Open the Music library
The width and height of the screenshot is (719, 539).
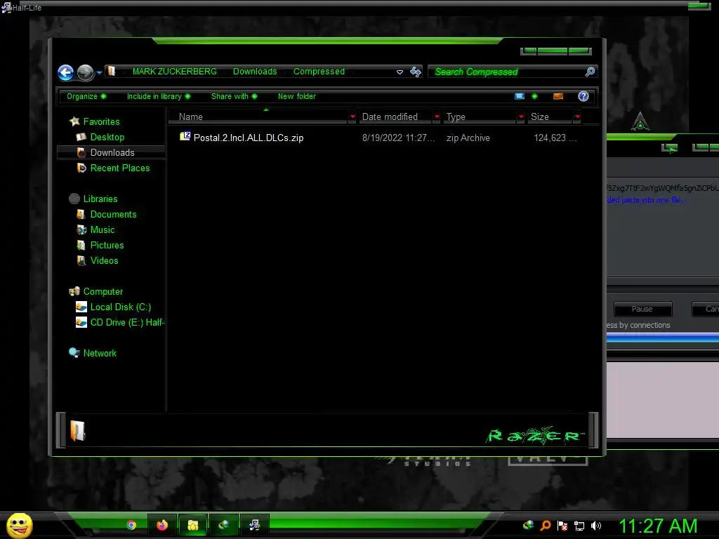[103, 230]
